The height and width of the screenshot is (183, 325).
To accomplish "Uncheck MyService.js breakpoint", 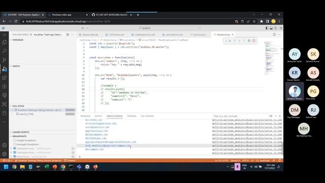I will (x=15, y=156).
